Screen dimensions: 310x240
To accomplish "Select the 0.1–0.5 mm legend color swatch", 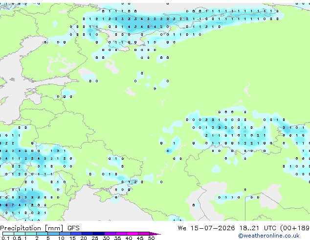I will click(x=8, y=234).
